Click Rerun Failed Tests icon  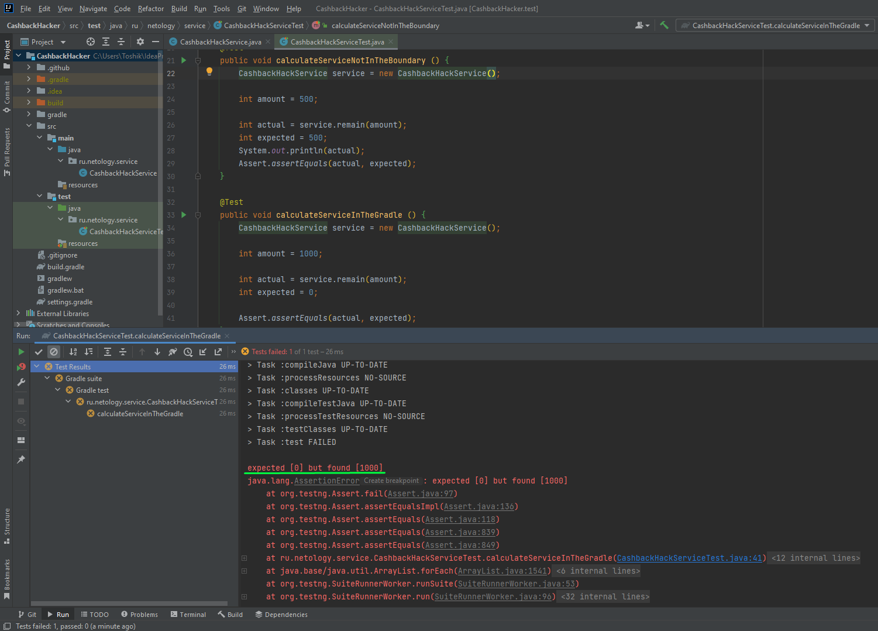[x=21, y=367]
